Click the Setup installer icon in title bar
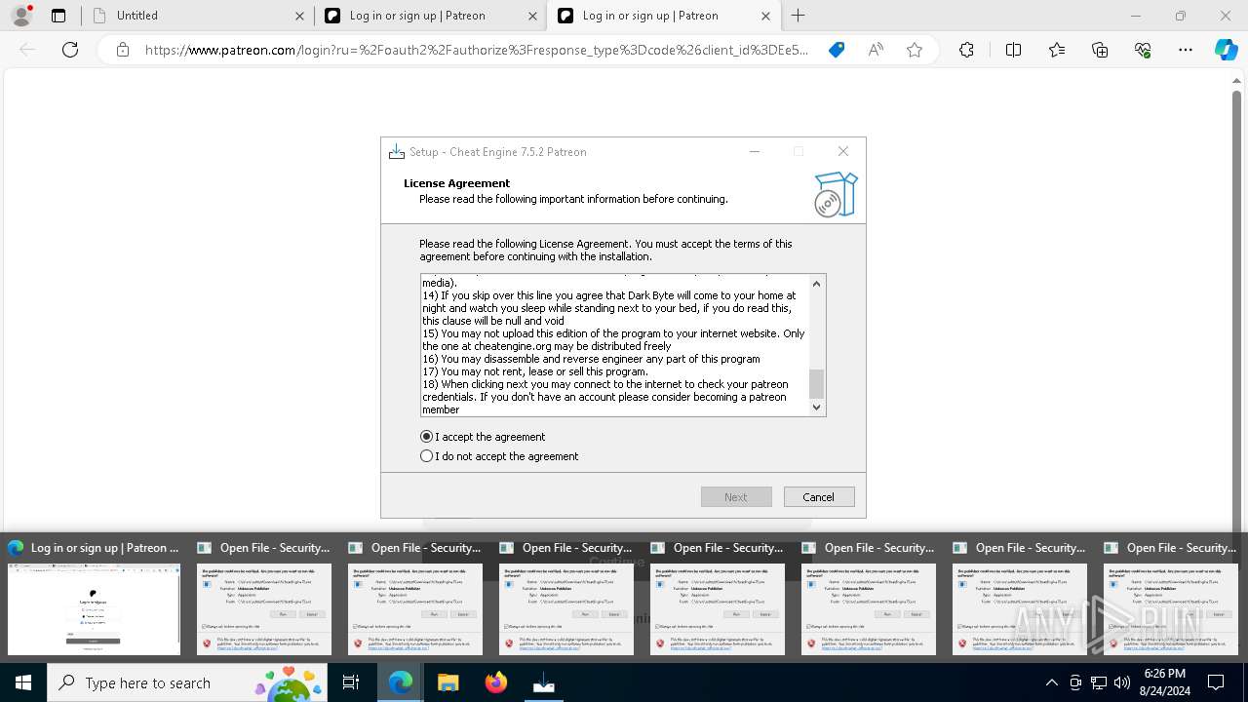The image size is (1248, 702). pos(397,152)
